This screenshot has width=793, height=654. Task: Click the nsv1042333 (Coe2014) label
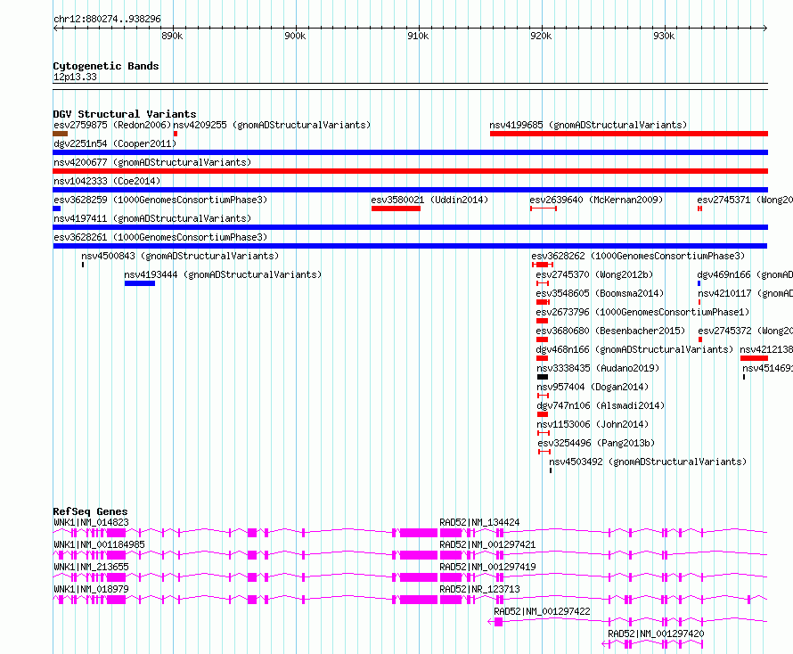107,181
